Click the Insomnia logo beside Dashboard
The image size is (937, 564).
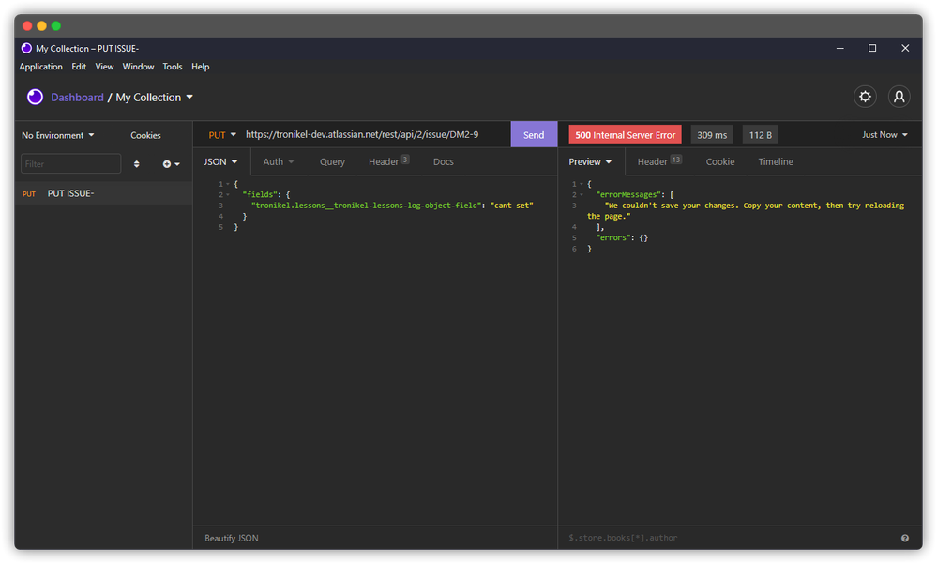[x=36, y=97]
